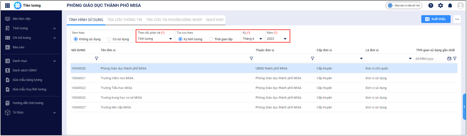Select the Không sử dụng radio option
The height and width of the screenshot is (136, 467).
click(76, 39)
